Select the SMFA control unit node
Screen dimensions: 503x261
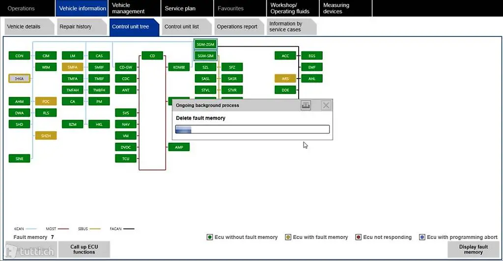[x=72, y=67]
